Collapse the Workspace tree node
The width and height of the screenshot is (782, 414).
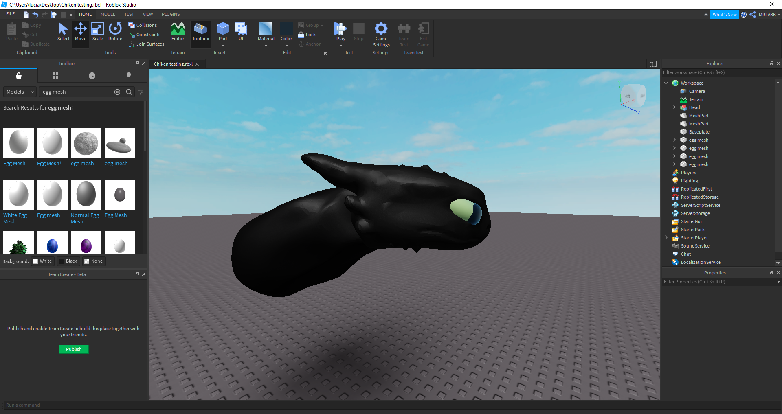[666, 83]
